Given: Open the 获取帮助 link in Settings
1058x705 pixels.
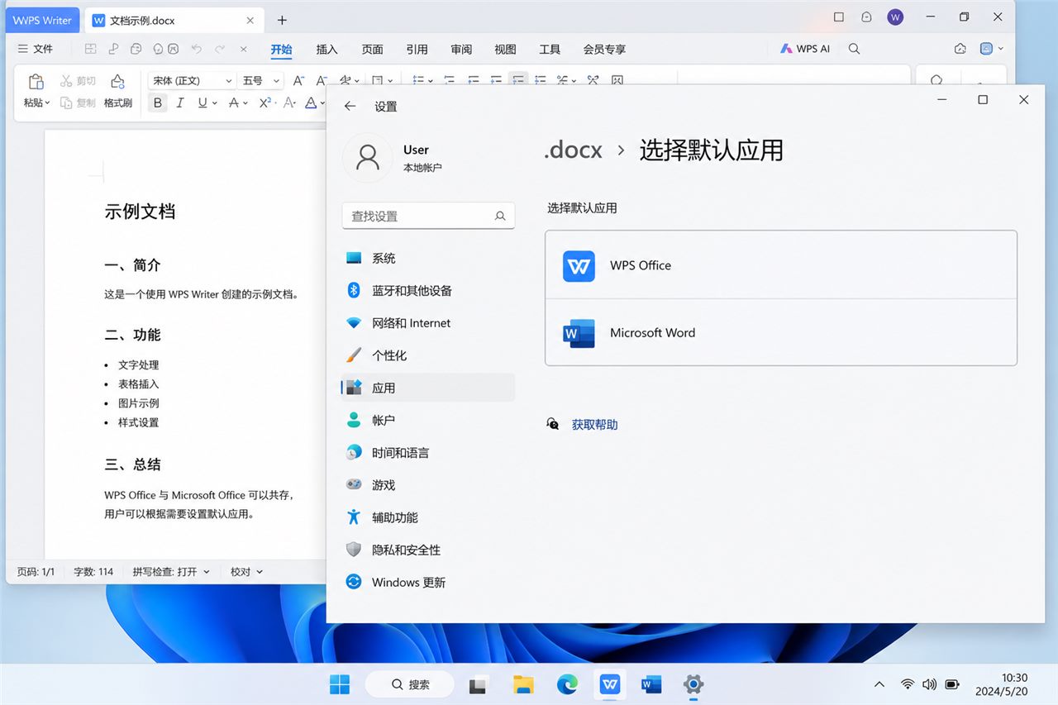Looking at the screenshot, I should (x=594, y=424).
